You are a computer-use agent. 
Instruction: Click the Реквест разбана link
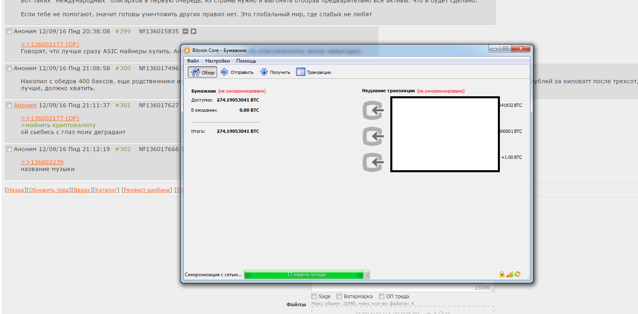click(x=147, y=190)
